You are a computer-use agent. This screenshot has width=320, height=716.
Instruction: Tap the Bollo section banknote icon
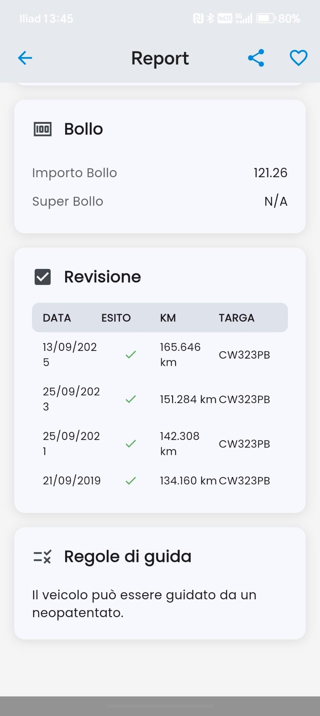click(42, 129)
